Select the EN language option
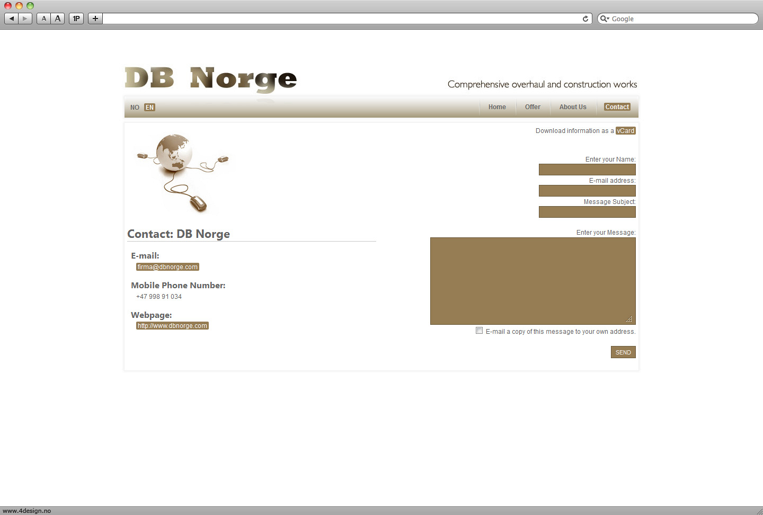The width and height of the screenshot is (763, 515). click(x=150, y=108)
